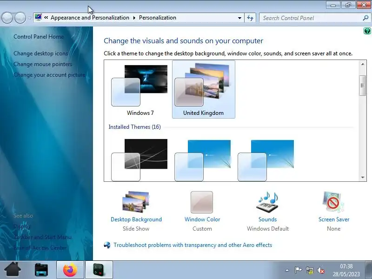The width and height of the screenshot is (372, 279).
Task: Click the Show desktop strip
Action: coord(368,270)
